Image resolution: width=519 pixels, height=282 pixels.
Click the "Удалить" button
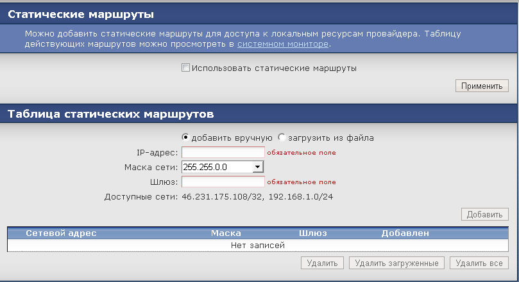[323, 263]
